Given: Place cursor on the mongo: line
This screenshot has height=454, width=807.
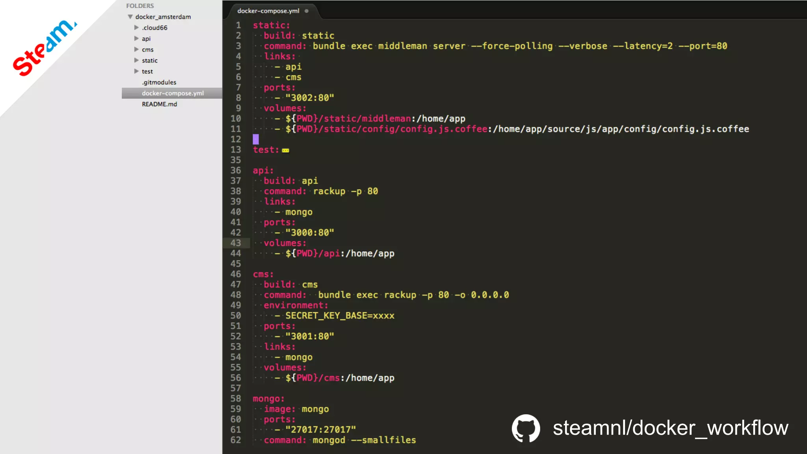Looking at the screenshot, I should point(268,399).
